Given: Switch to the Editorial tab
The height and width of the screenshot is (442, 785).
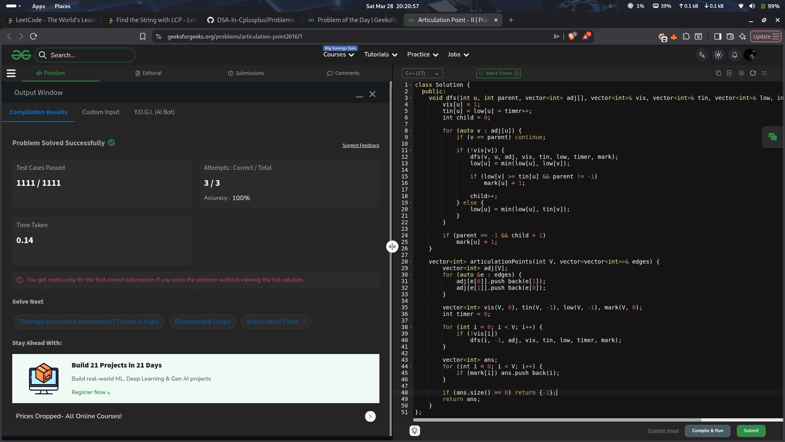Looking at the screenshot, I should click(x=148, y=73).
